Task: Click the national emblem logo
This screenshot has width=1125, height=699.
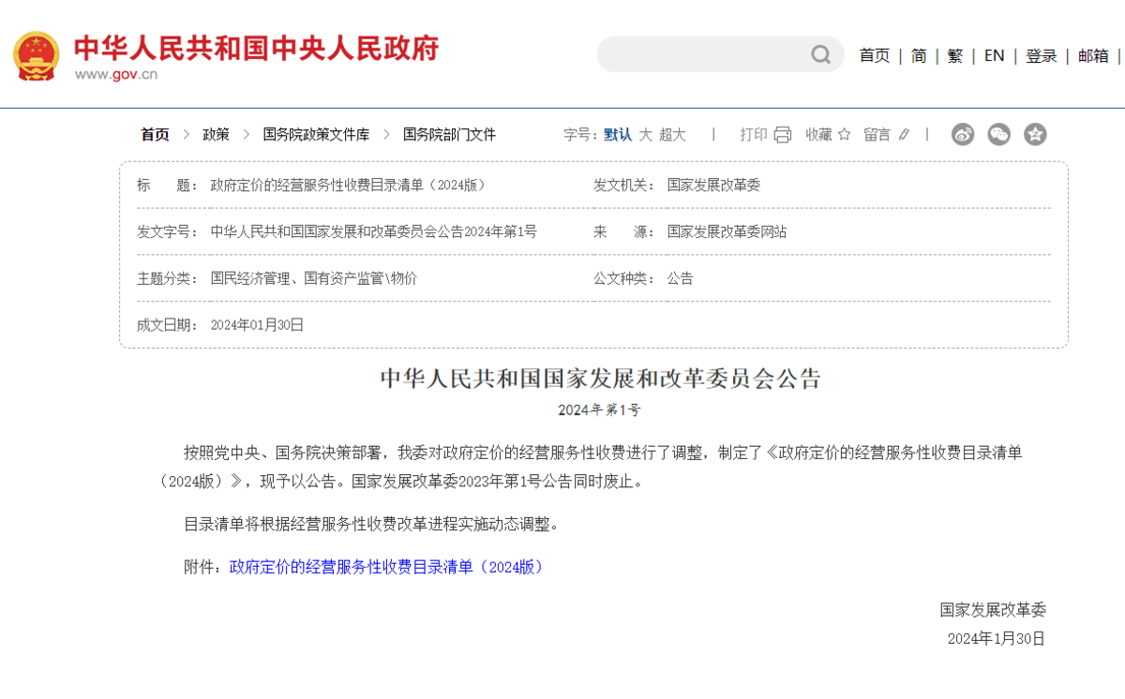Action: (x=36, y=54)
